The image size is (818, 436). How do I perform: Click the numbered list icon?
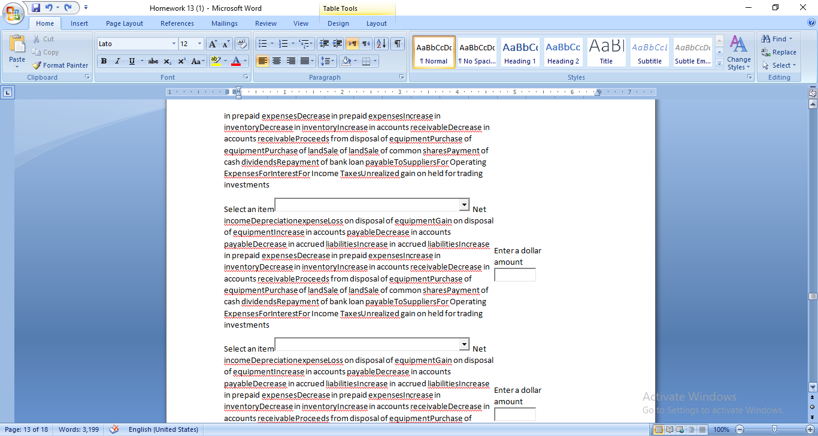pyautogui.click(x=284, y=44)
